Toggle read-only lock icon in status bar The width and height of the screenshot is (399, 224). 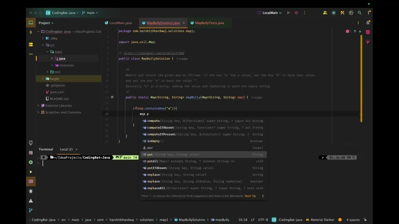click(365, 220)
